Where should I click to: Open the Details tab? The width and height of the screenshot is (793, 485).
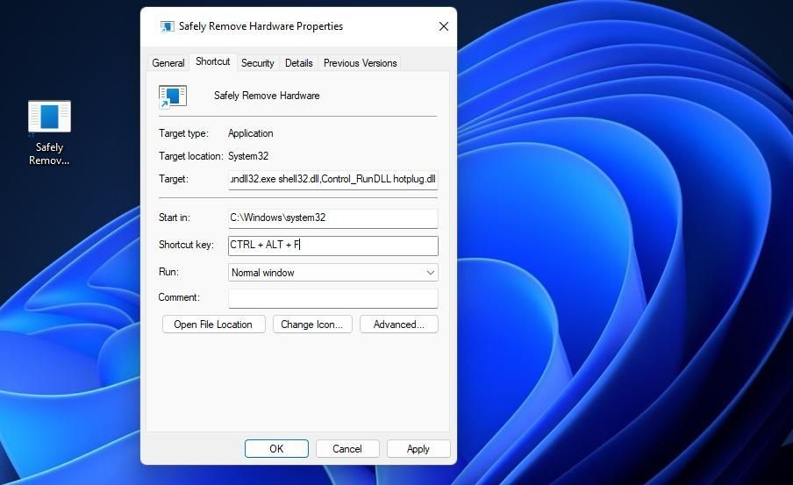tap(298, 63)
